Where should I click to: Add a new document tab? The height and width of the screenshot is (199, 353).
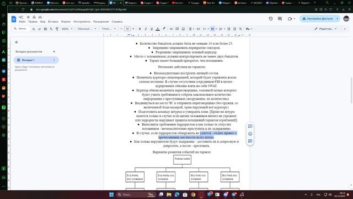54,51
